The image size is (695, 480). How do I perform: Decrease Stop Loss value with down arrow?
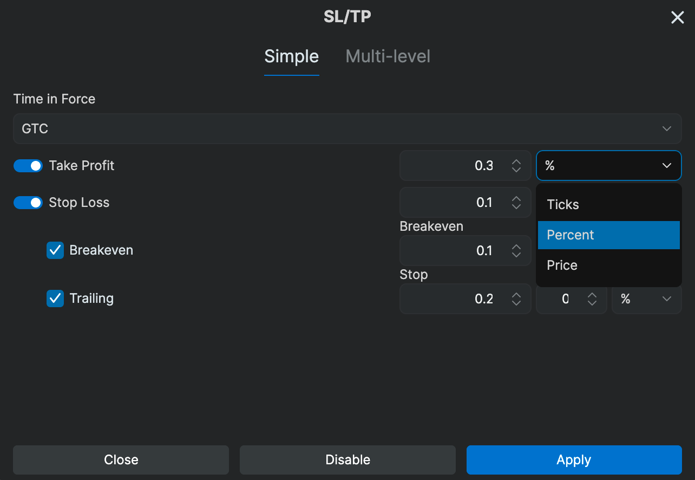point(516,206)
